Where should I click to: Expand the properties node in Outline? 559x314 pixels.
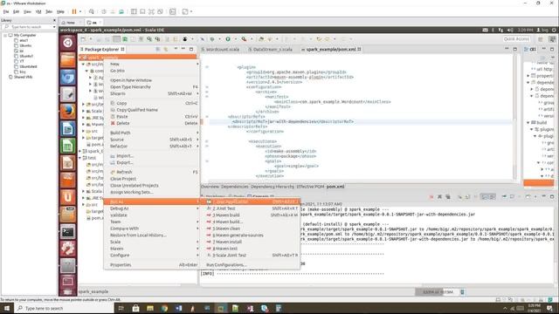pos(528,76)
